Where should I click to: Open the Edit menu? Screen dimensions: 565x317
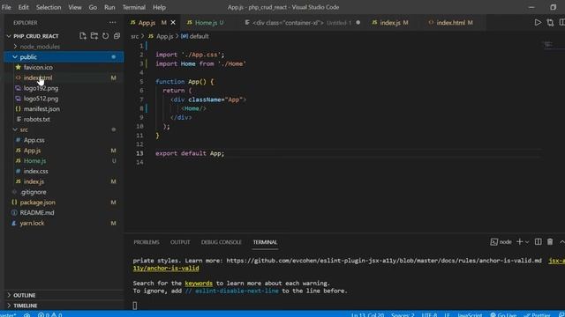pos(24,7)
